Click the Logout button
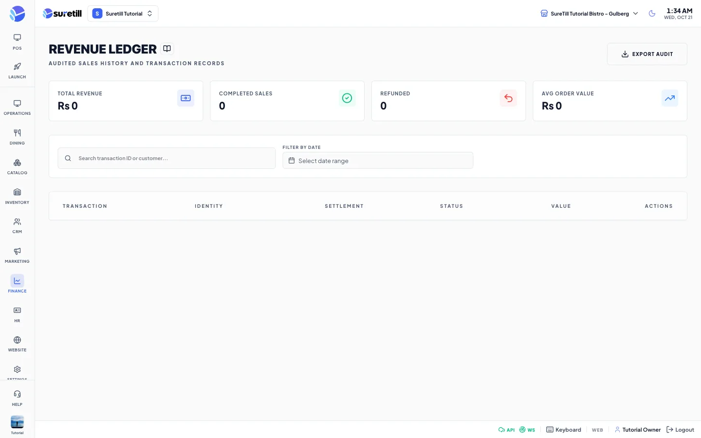The width and height of the screenshot is (701, 438). [680, 430]
